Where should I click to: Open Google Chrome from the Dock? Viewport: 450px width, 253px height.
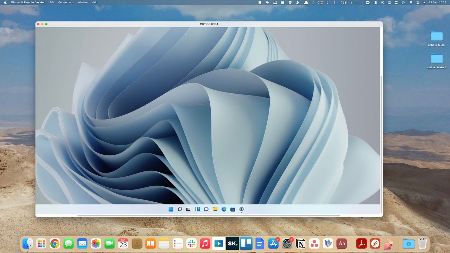click(55, 244)
